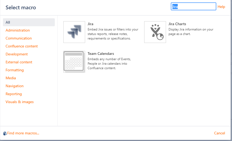Image resolution: width=232 pixels, height=141 pixels.
Task: Select the Jira Charts macro icon
Action: [155, 32]
